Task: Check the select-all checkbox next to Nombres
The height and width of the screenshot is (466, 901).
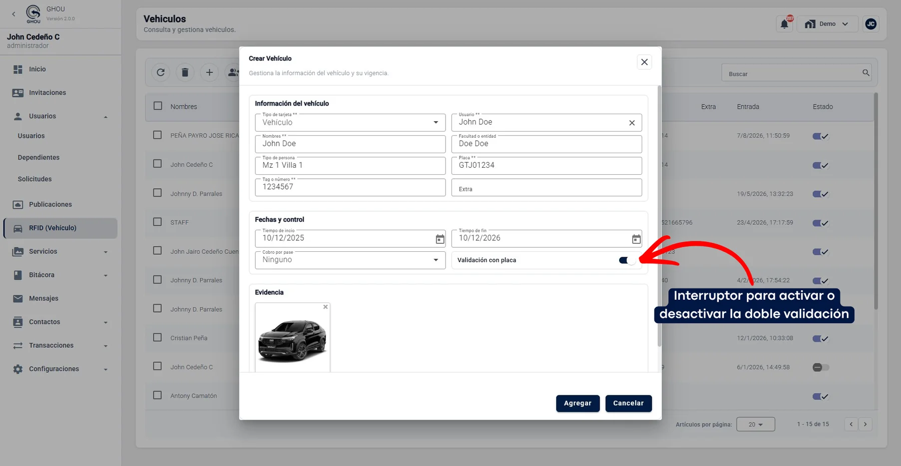Action: [x=158, y=106]
